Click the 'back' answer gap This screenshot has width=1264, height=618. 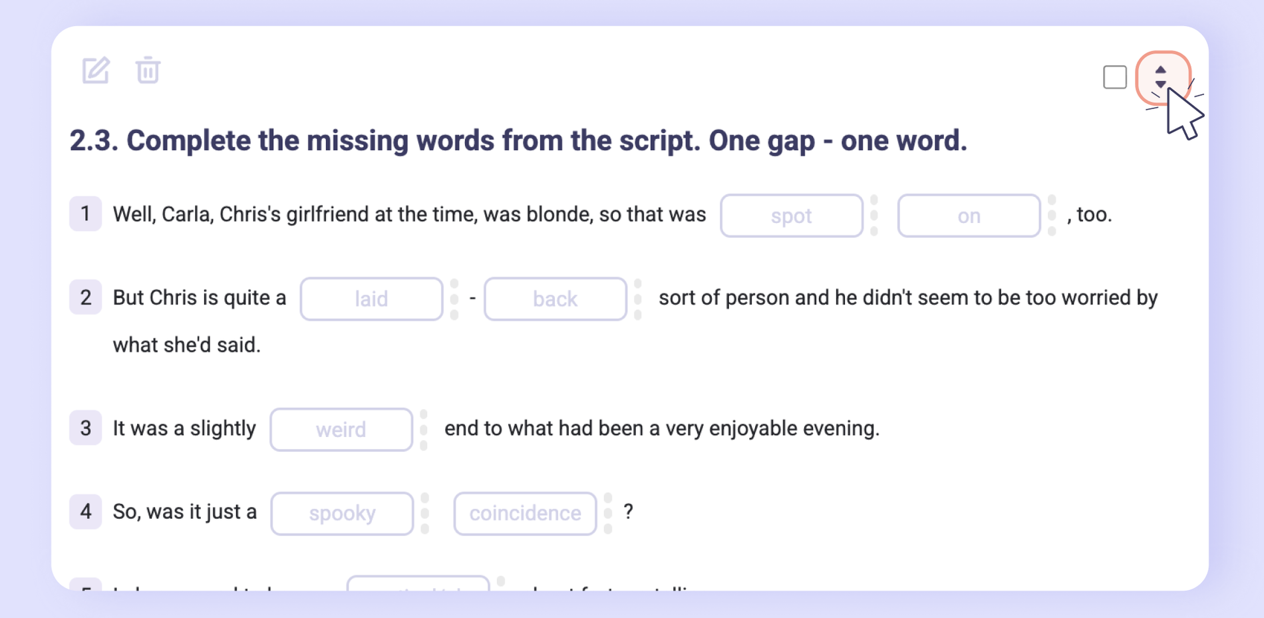(555, 299)
